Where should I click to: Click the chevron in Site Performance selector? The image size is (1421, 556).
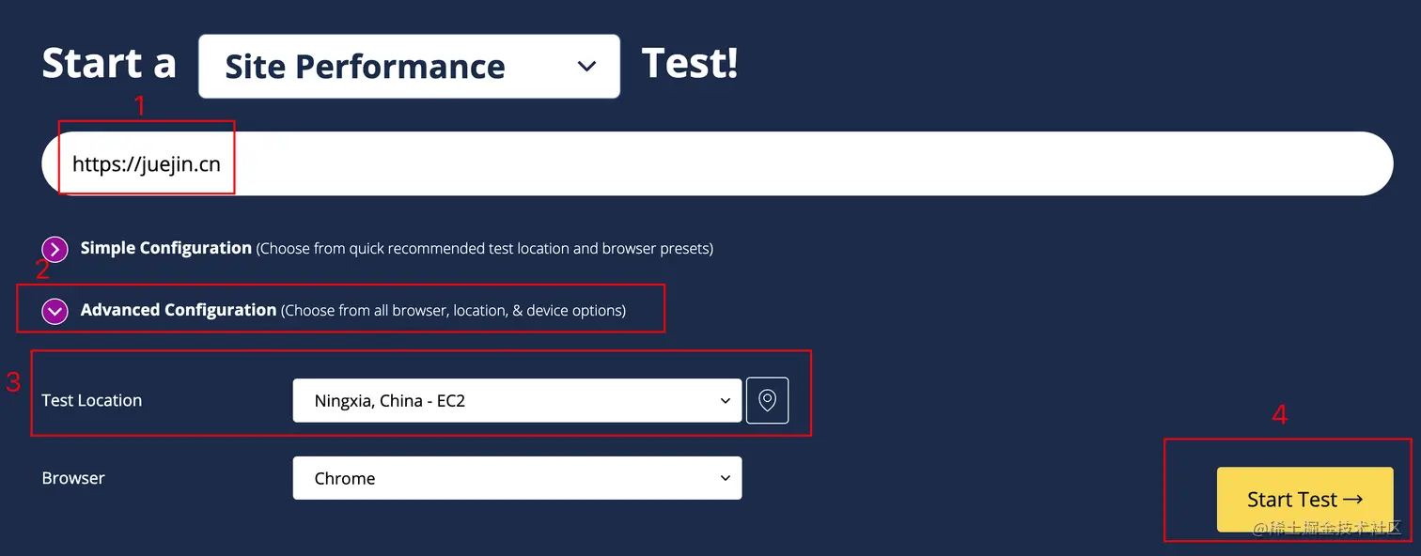pyautogui.click(x=586, y=67)
